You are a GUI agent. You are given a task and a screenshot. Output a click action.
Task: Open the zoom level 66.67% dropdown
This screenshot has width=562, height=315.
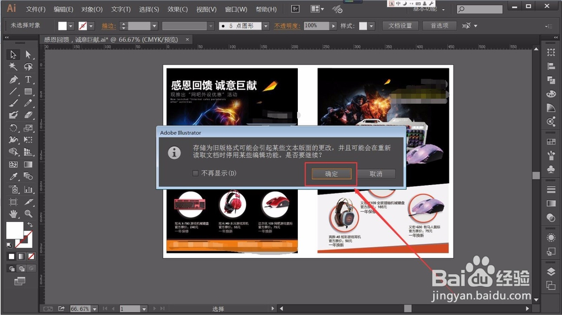[x=94, y=309]
